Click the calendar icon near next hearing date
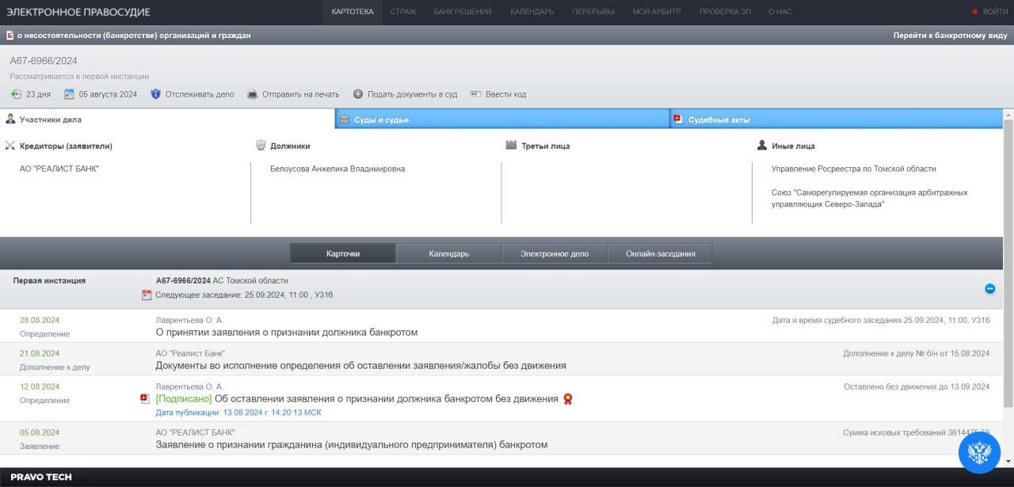This screenshot has height=487, width=1014. click(147, 295)
